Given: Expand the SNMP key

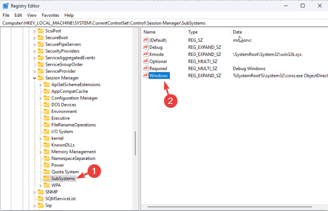Looking at the screenshot, I should 35,192.
